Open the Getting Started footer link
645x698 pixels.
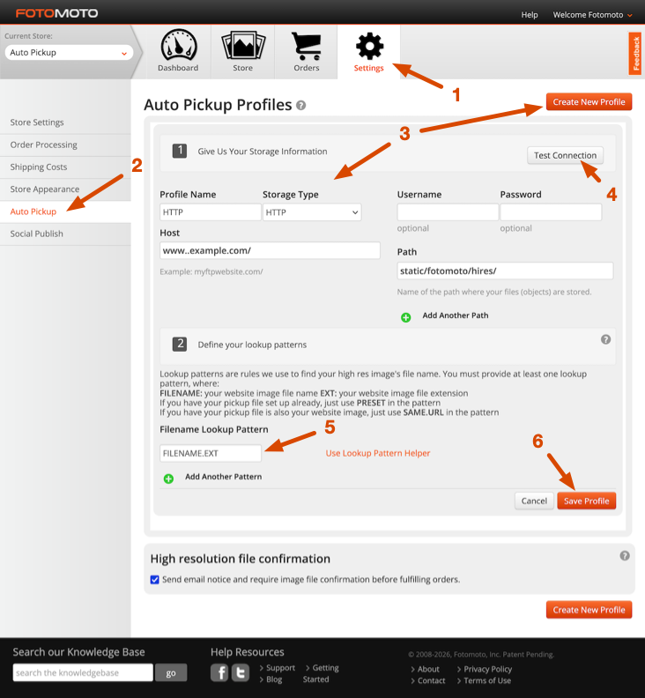click(x=321, y=673)
